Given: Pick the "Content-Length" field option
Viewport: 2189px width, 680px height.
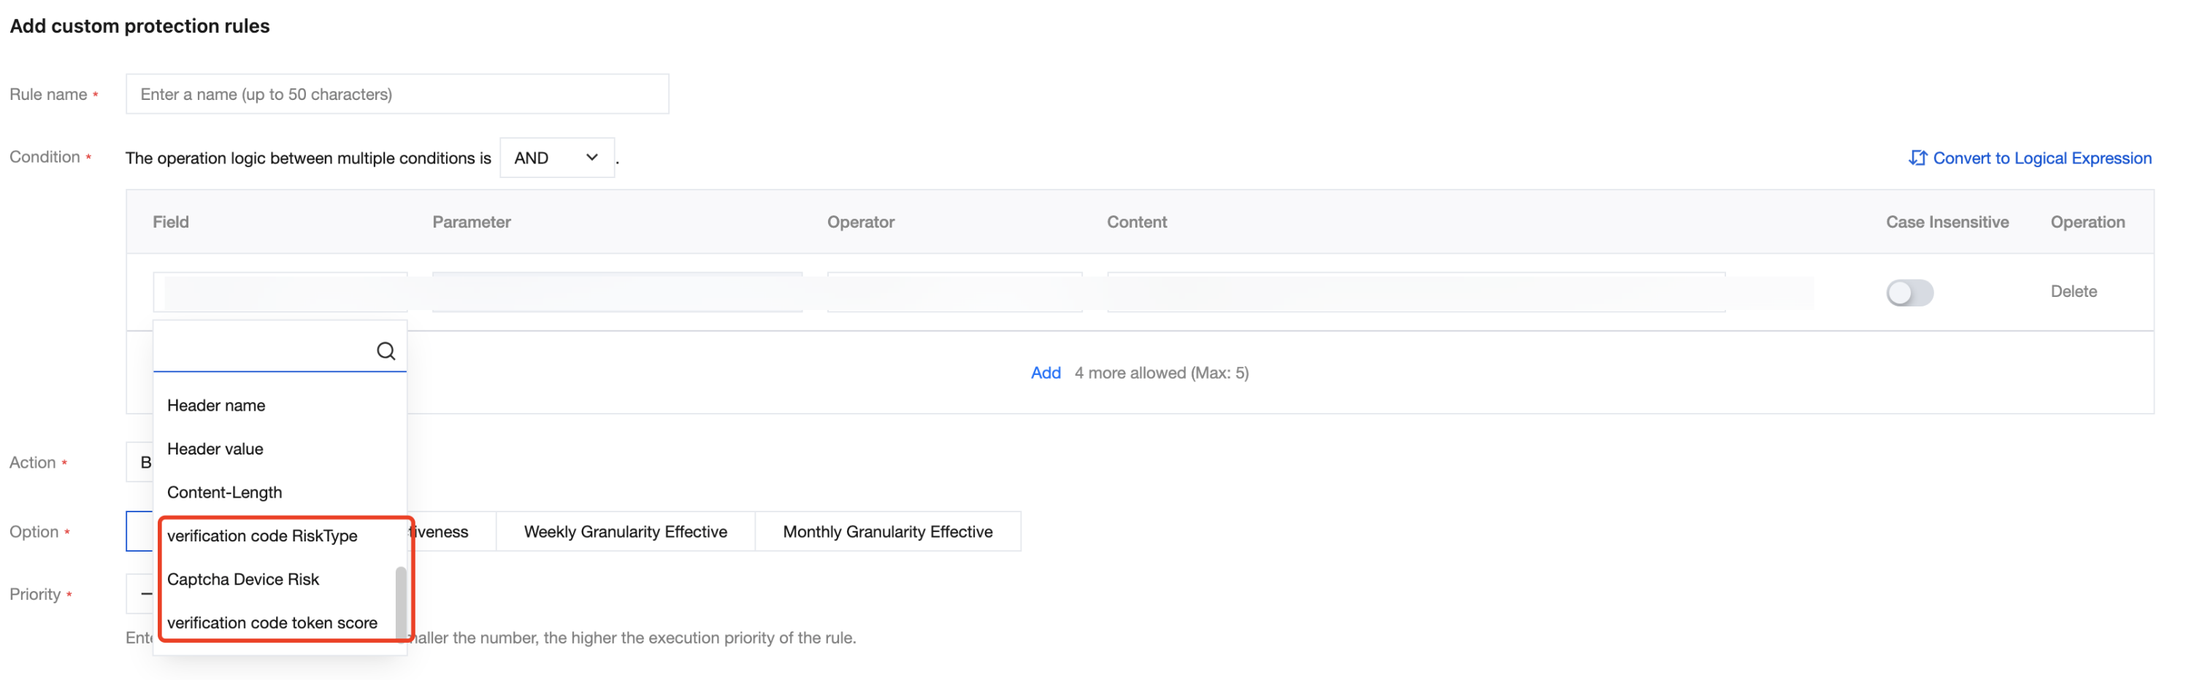Looking at the screenshot, I should (224, 492).
